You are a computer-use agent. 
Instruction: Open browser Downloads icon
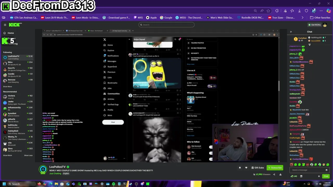(x=299, y=11)
